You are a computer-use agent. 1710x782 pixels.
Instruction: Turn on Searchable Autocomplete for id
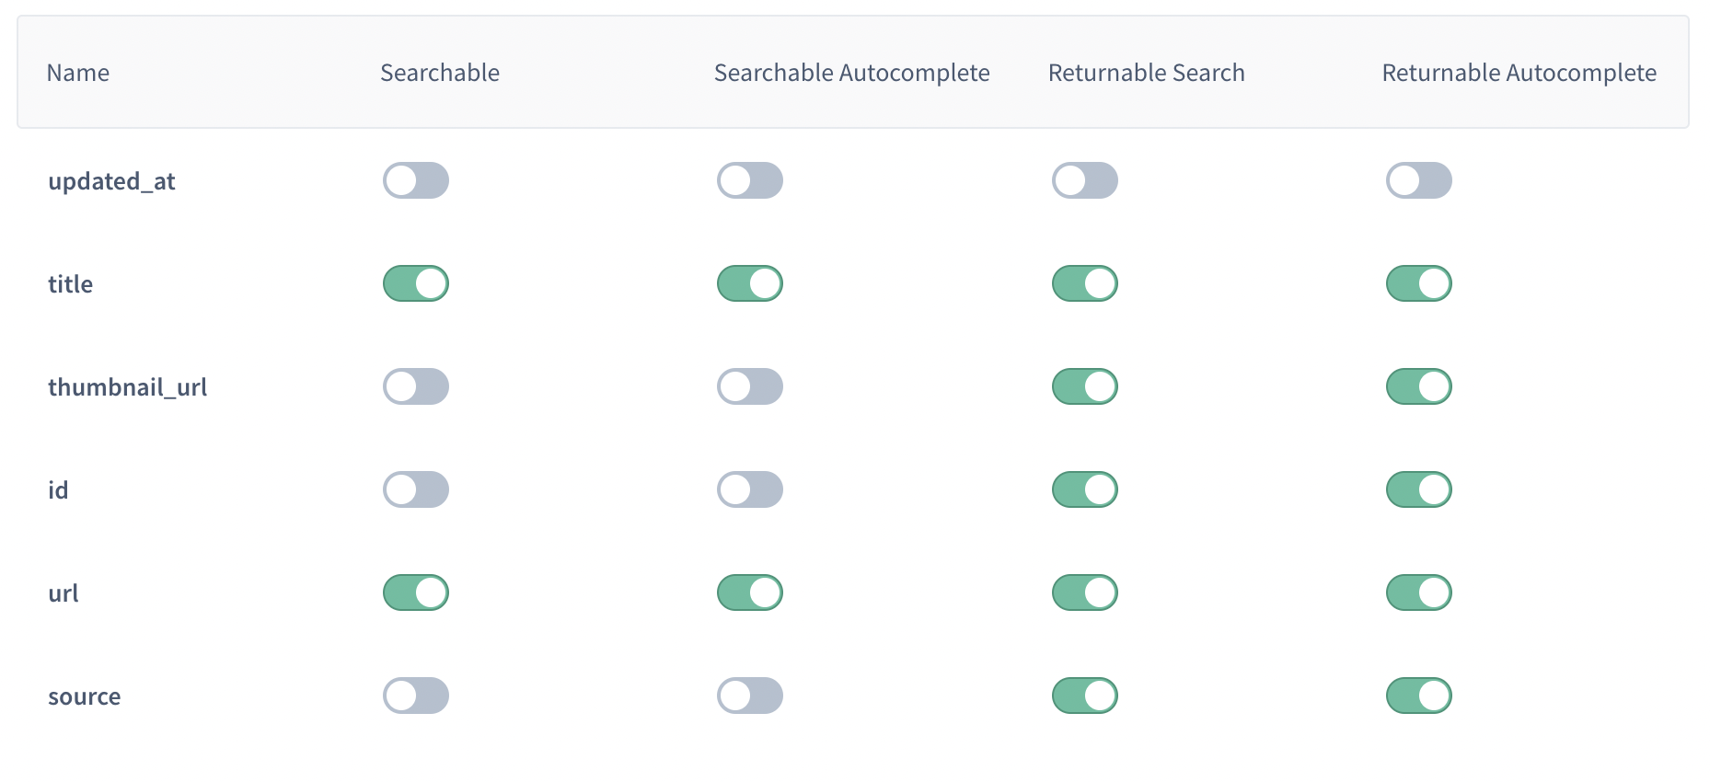pos(750,489)
